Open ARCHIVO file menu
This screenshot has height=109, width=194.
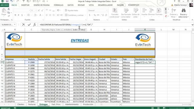pyautogui.click(x=5, y=5)
